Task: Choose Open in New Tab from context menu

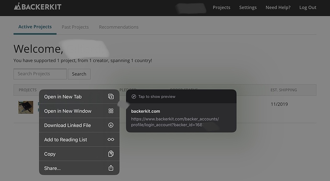Action: (79, 96)
